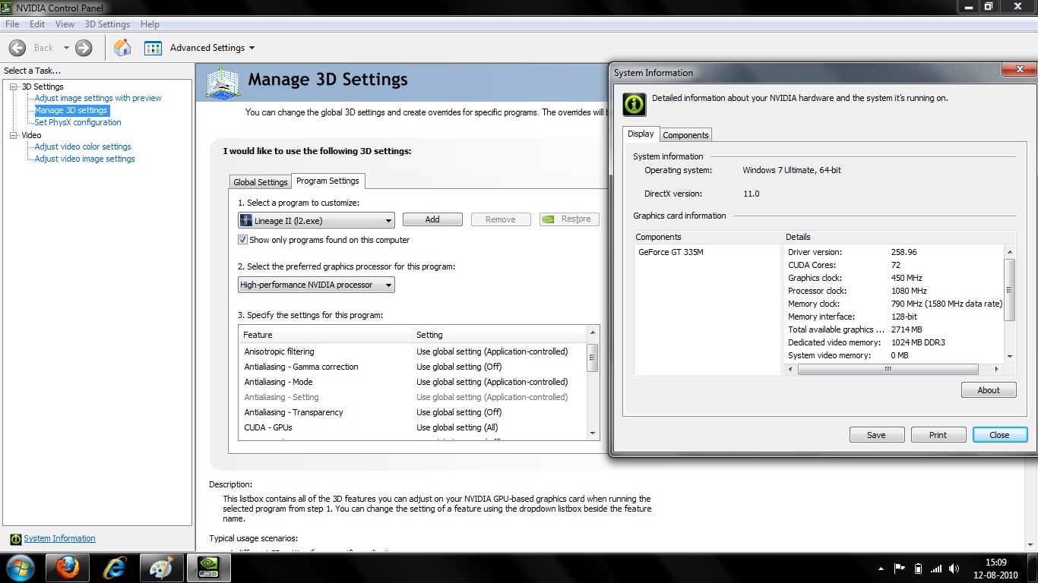The height and width of the screenshot is (583, 1038).
Task: Launch Firefox from the taskbar
Action: click(x=67, y=568)
